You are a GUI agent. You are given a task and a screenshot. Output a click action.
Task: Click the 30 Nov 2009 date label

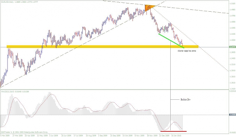[152, 135]
